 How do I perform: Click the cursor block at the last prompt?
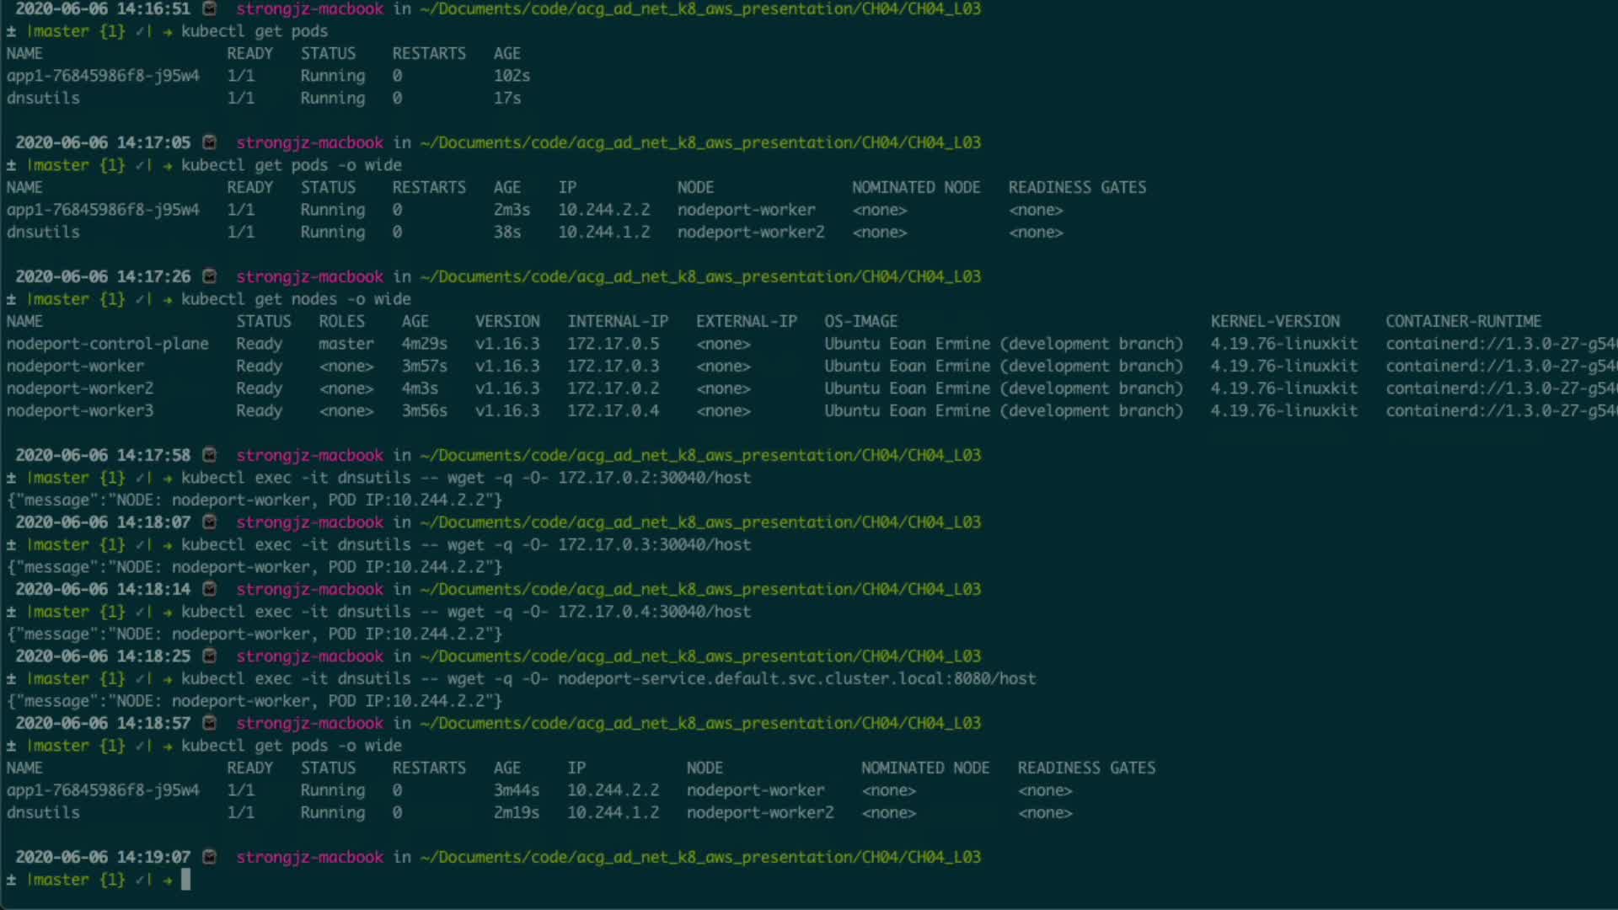185,880
